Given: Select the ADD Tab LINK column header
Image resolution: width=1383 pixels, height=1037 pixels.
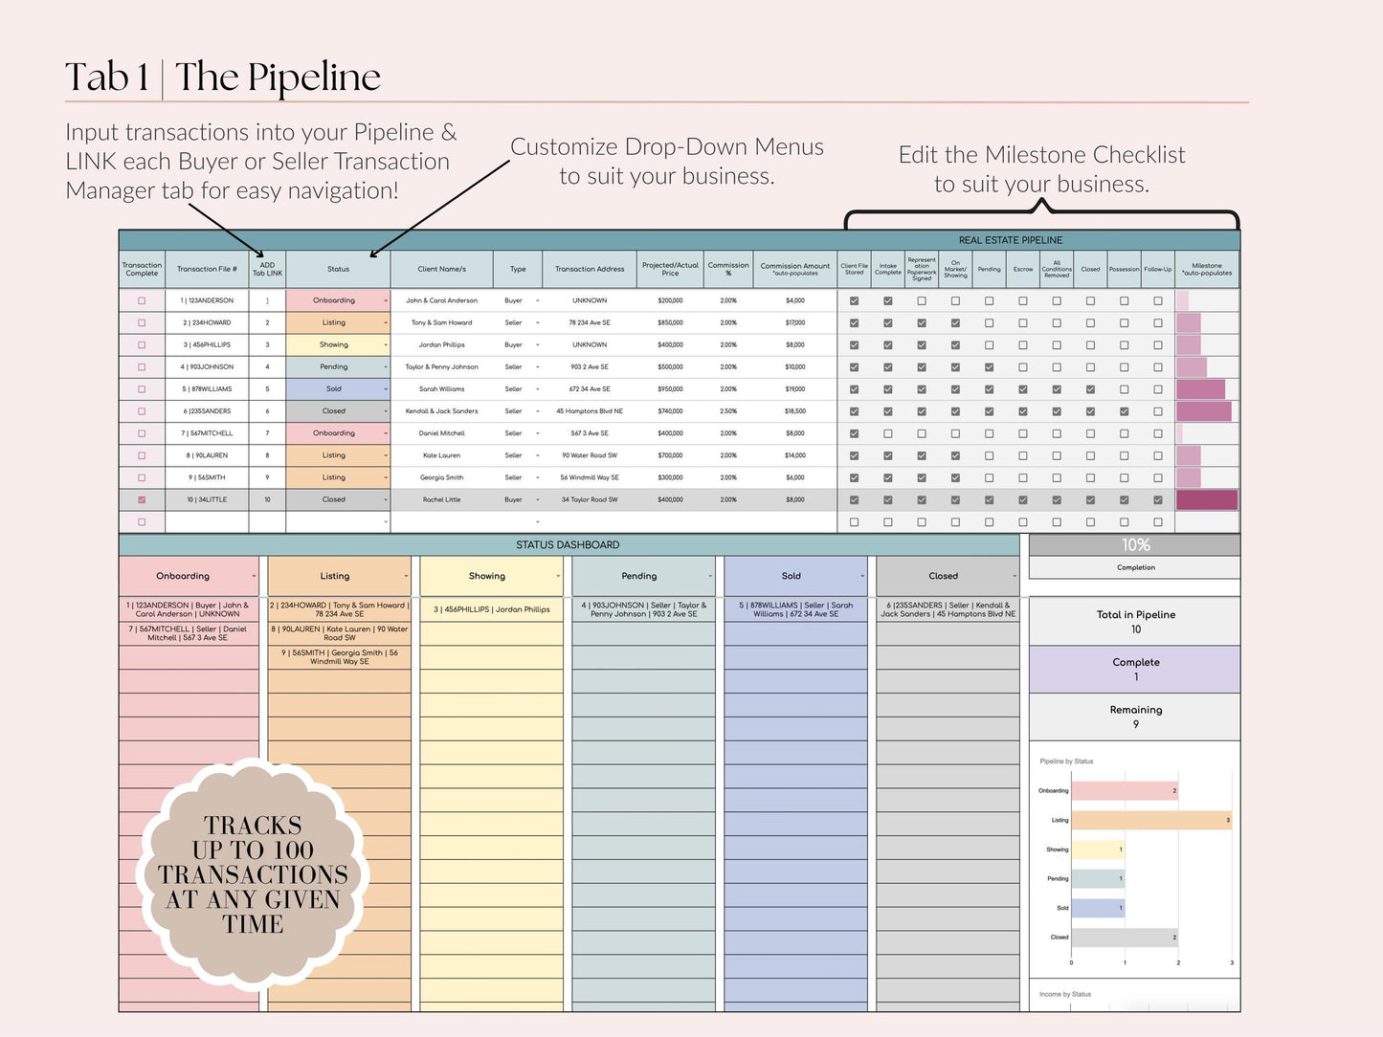Looking at the screenshot, I should point(267,269).
